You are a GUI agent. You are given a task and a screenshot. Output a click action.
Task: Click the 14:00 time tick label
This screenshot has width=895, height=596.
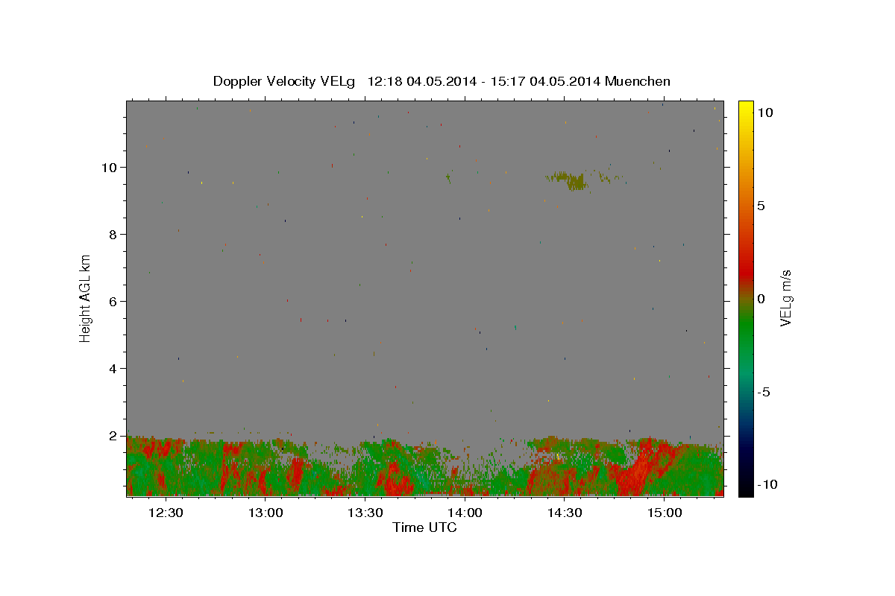[x=465, y=513]
